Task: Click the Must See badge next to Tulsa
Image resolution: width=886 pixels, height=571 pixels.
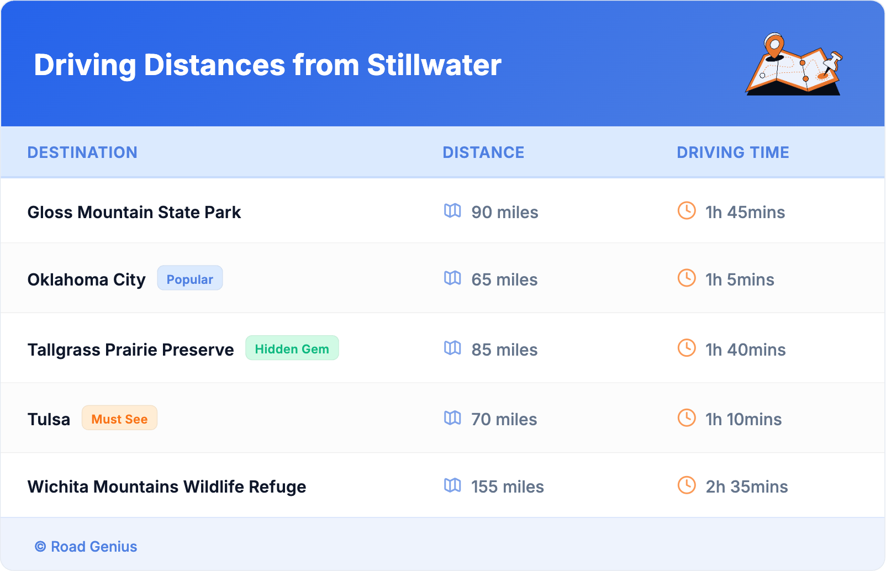Action: [119, 418]
